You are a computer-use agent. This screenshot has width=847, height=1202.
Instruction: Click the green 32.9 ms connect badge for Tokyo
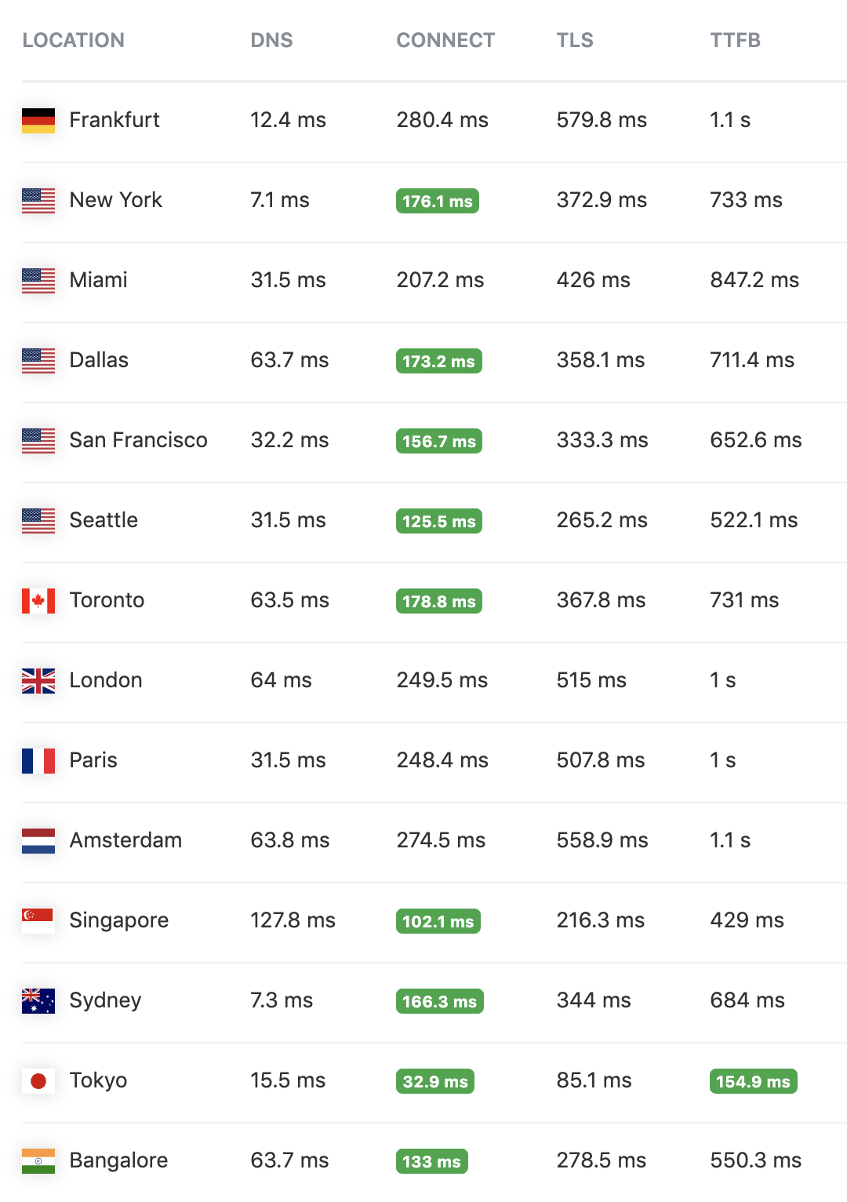pos(435,1081)
